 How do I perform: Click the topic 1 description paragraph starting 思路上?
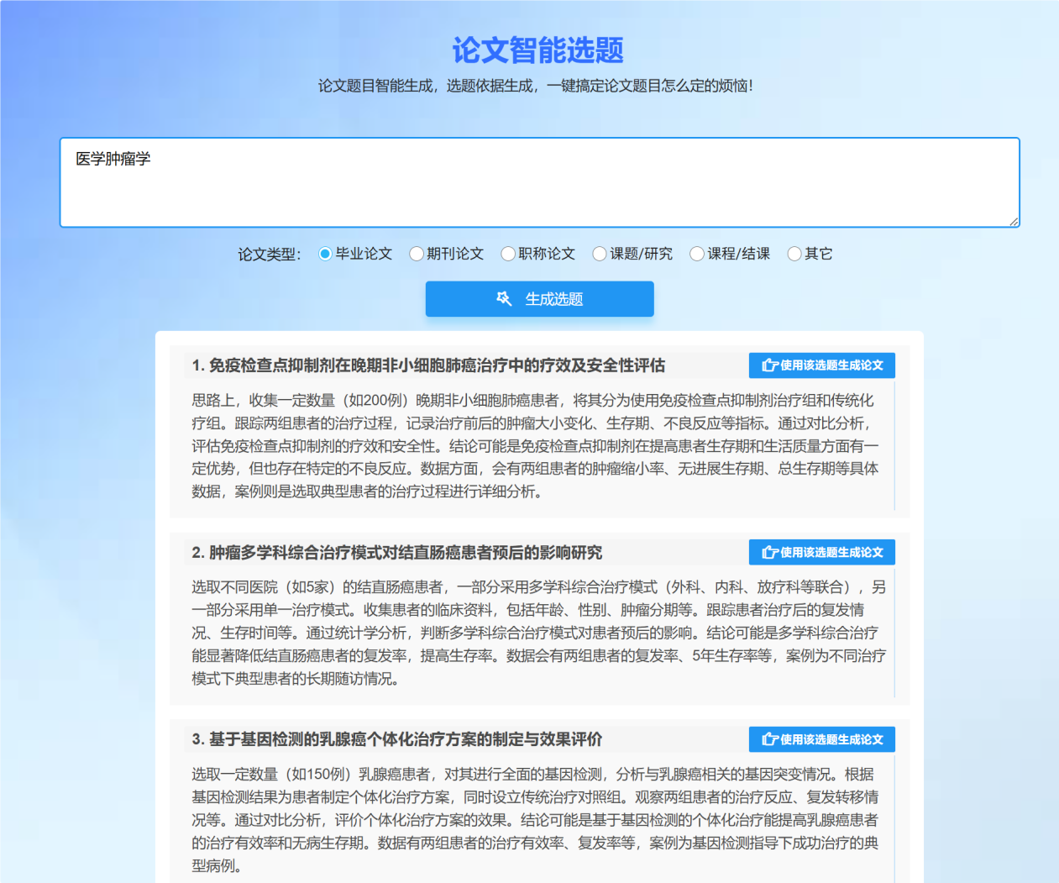click(x=536, y=446)
